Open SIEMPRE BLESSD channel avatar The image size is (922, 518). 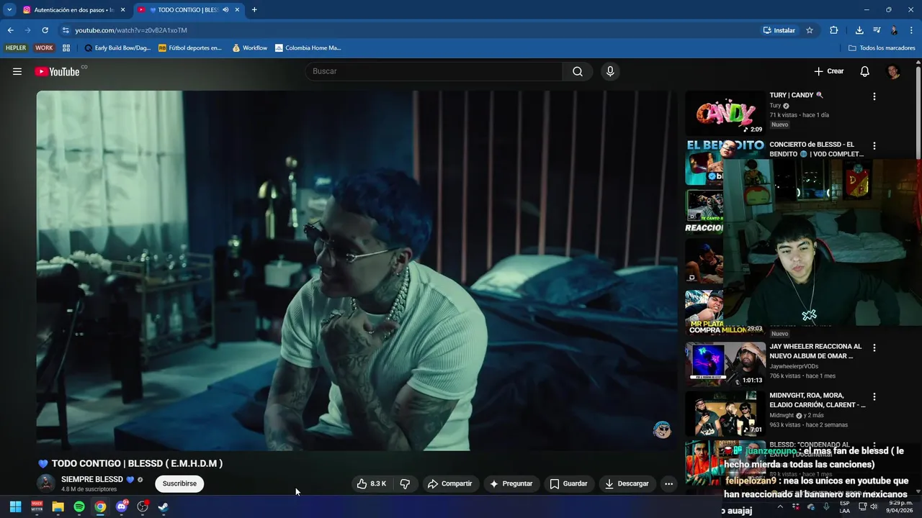[x=46, y=483]
